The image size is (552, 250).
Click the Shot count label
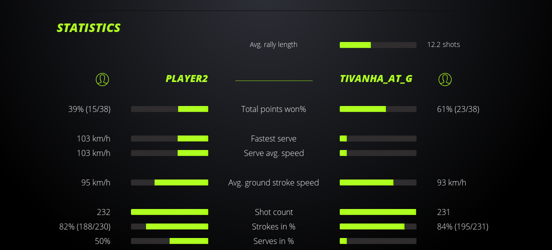273,212
